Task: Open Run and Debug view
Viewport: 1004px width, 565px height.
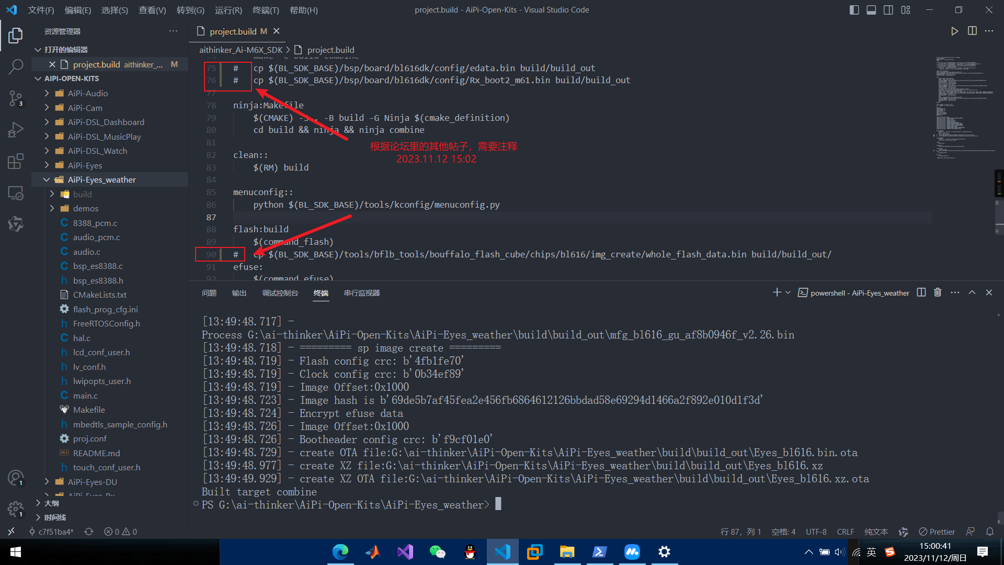Action: tap(16, 129)
